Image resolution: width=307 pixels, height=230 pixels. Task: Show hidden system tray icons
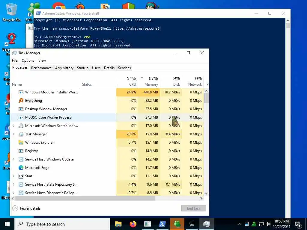click(x=240, y=224)
